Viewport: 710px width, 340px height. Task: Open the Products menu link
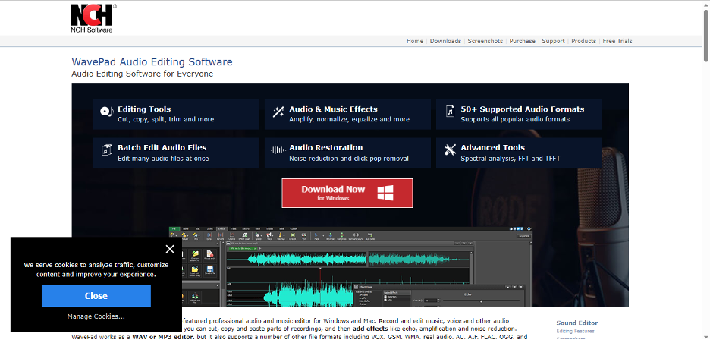coord(583,41)
